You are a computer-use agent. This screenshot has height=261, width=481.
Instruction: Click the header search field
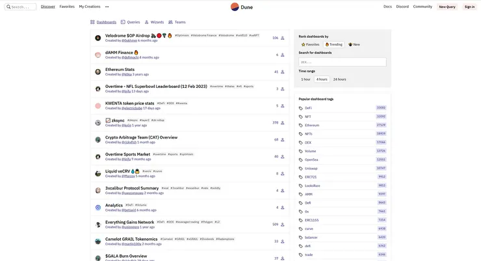click(20, 7)
